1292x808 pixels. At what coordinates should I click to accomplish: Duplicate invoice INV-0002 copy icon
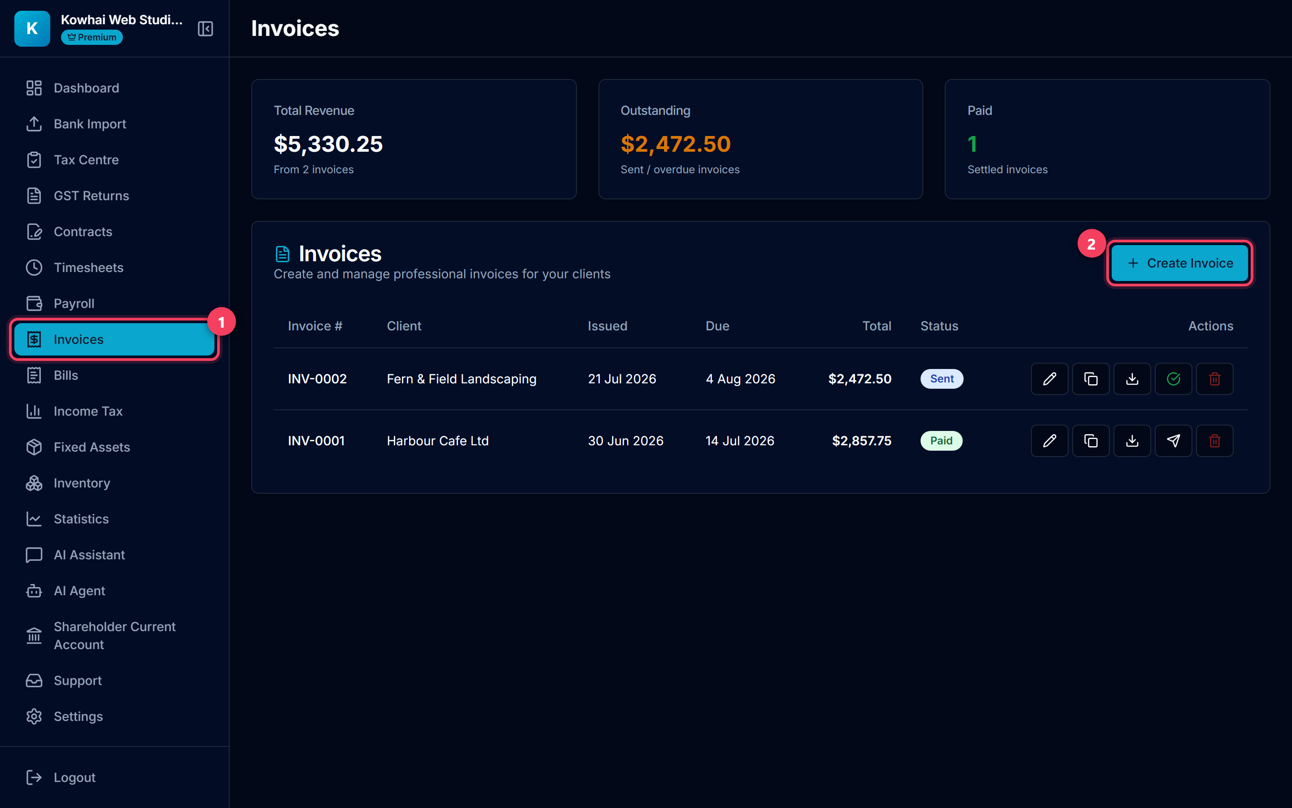tap(1091, 379)
